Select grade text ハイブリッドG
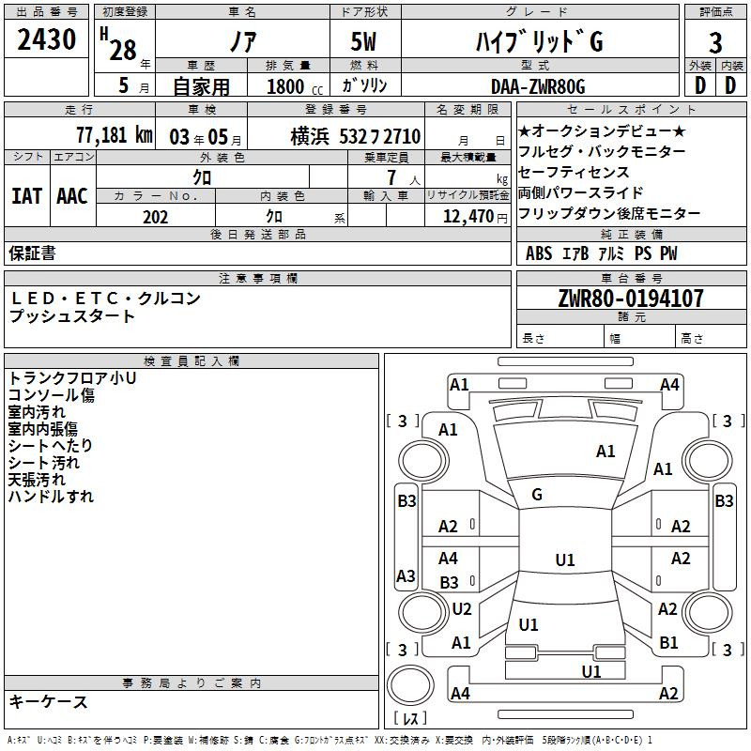 point(539,41)
